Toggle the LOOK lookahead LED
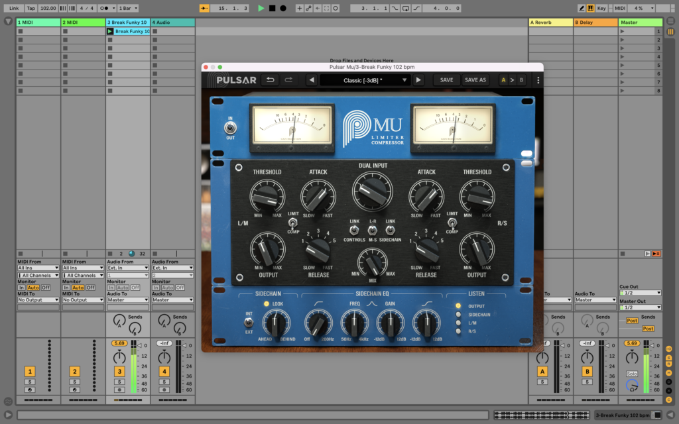The height and width of the screenshot is (424, 679). coord(267,303)
